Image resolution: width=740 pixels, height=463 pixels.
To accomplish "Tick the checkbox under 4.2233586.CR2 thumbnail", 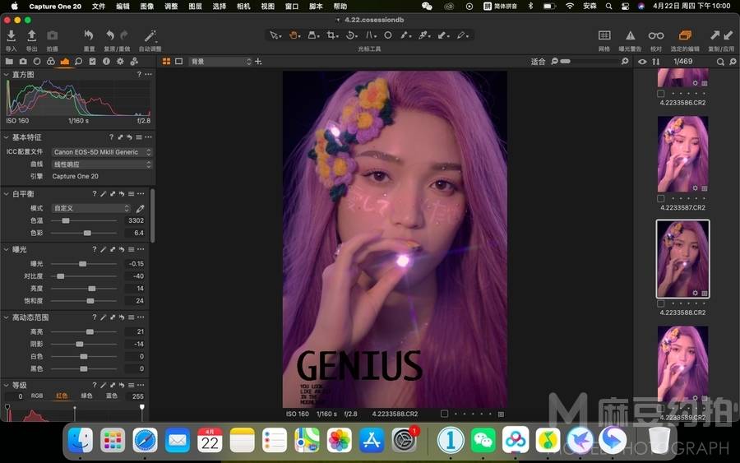I will click(x=661, y=94).
